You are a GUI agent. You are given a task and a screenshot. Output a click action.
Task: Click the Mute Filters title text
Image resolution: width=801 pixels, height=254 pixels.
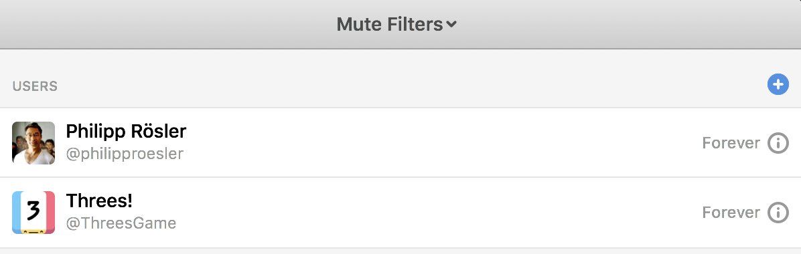389,24
